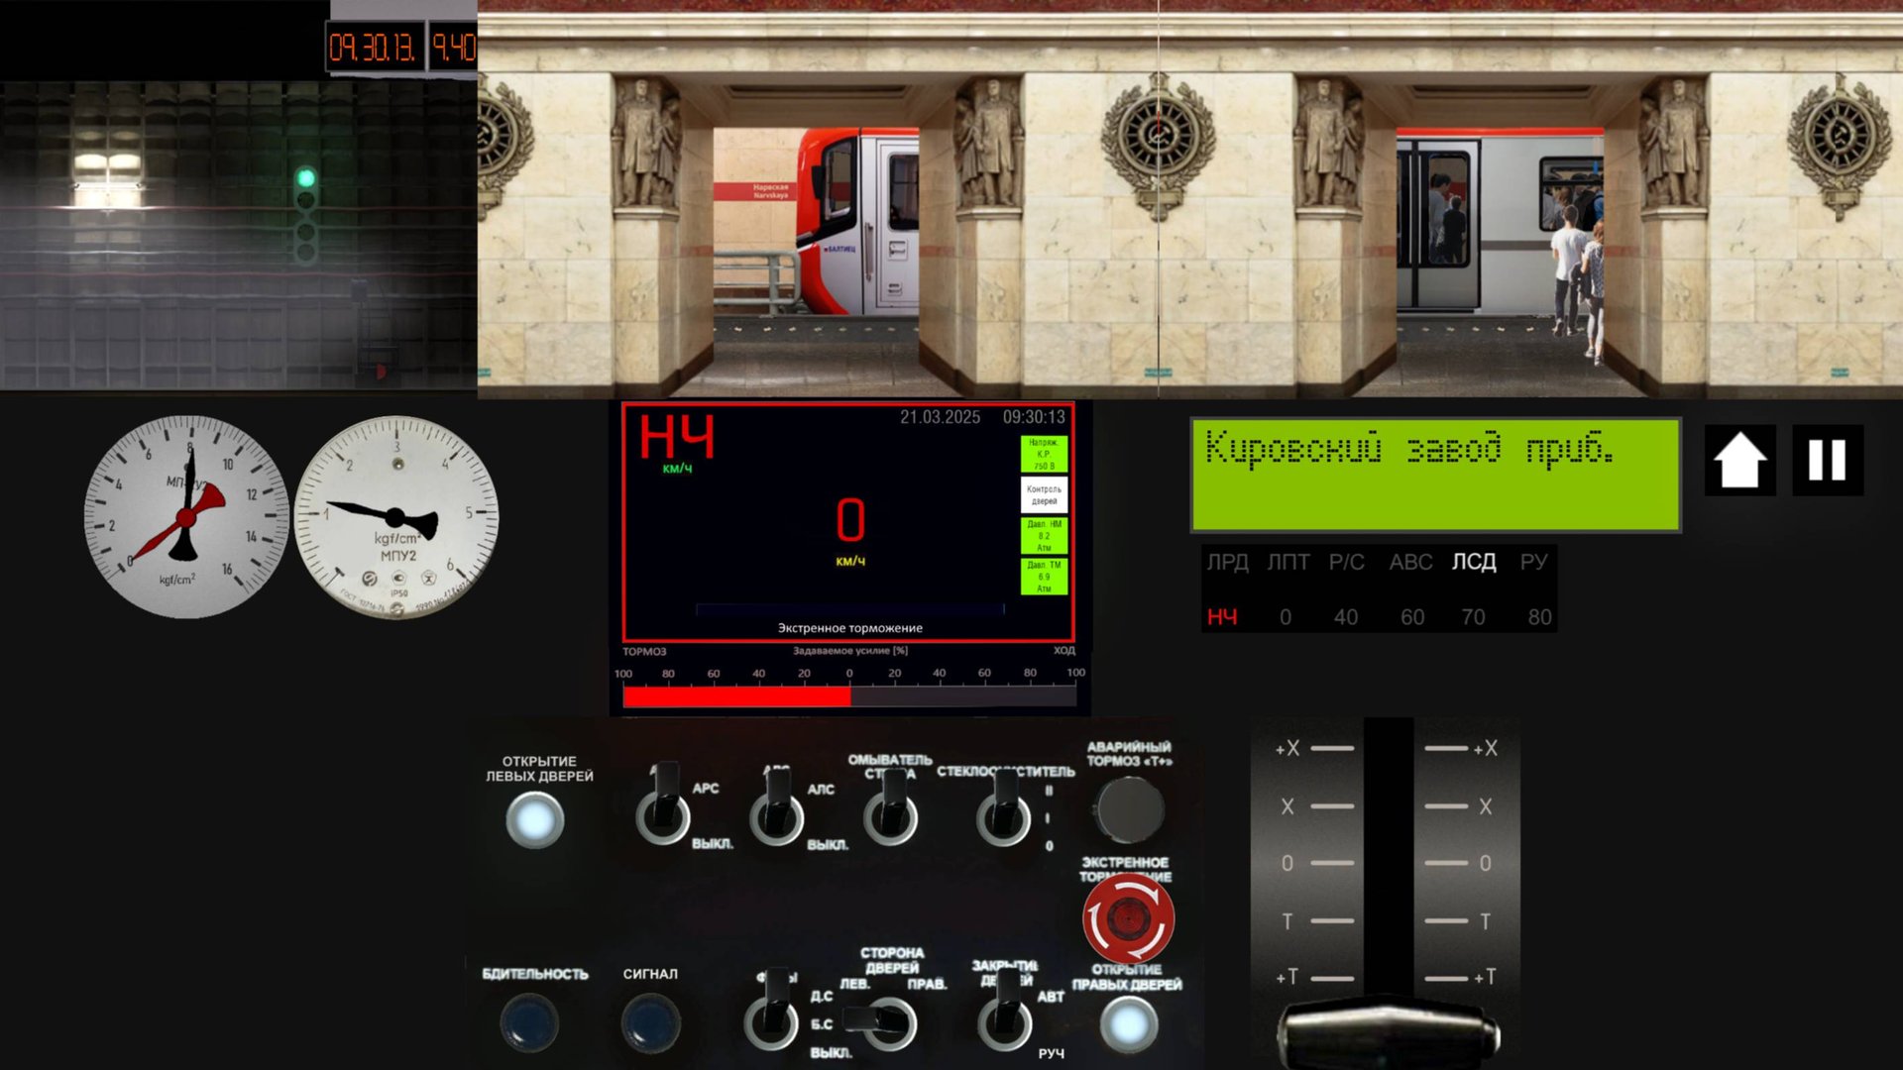Pause the simulation with pause icon
The width and height of the screenshot is (1903, 1070).
(x=1827, y=461)
